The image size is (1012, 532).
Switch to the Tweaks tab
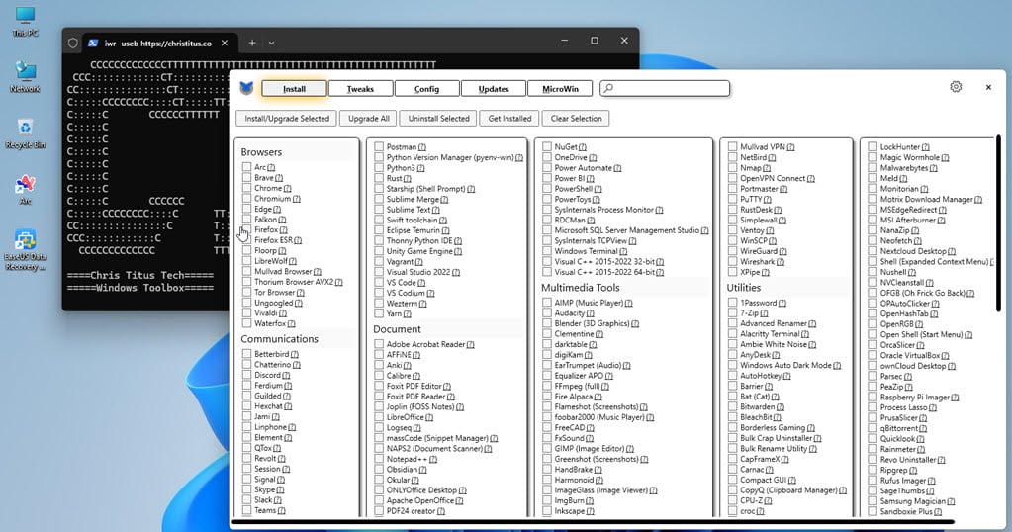[x=360, y=88]
